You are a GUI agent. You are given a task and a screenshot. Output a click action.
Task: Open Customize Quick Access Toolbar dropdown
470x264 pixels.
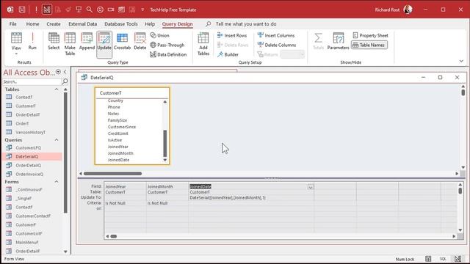tap(142, 10)
